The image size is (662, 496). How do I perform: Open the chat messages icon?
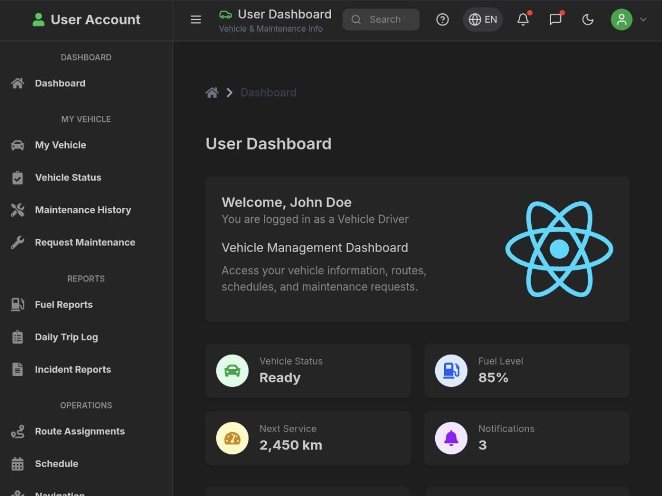coord(555,19)
